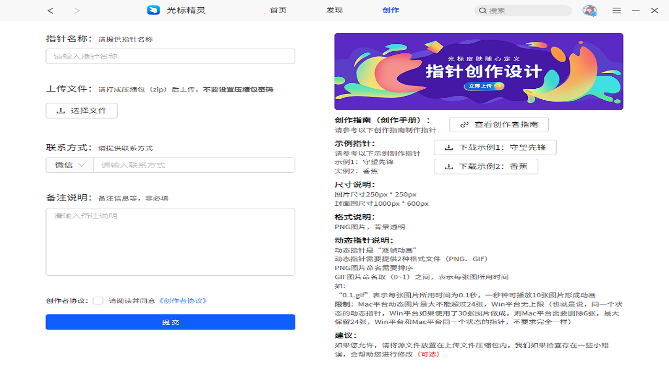Click the back navigation arrow

(x=50, y=10)
